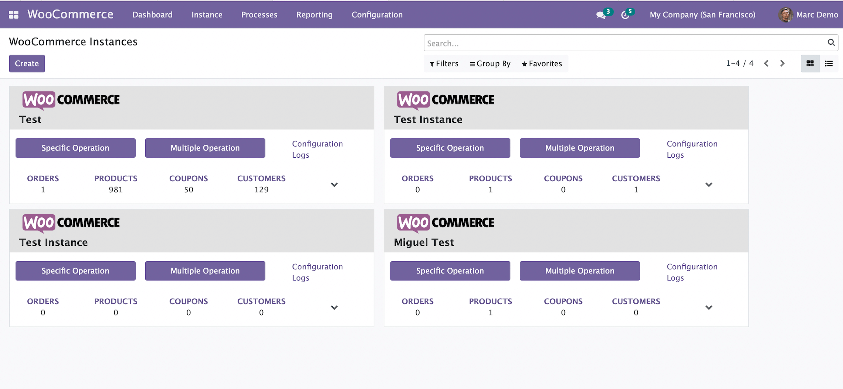Open the Group By dropdown
This screenshot has width=843, height=389.
tap(490, 63)
